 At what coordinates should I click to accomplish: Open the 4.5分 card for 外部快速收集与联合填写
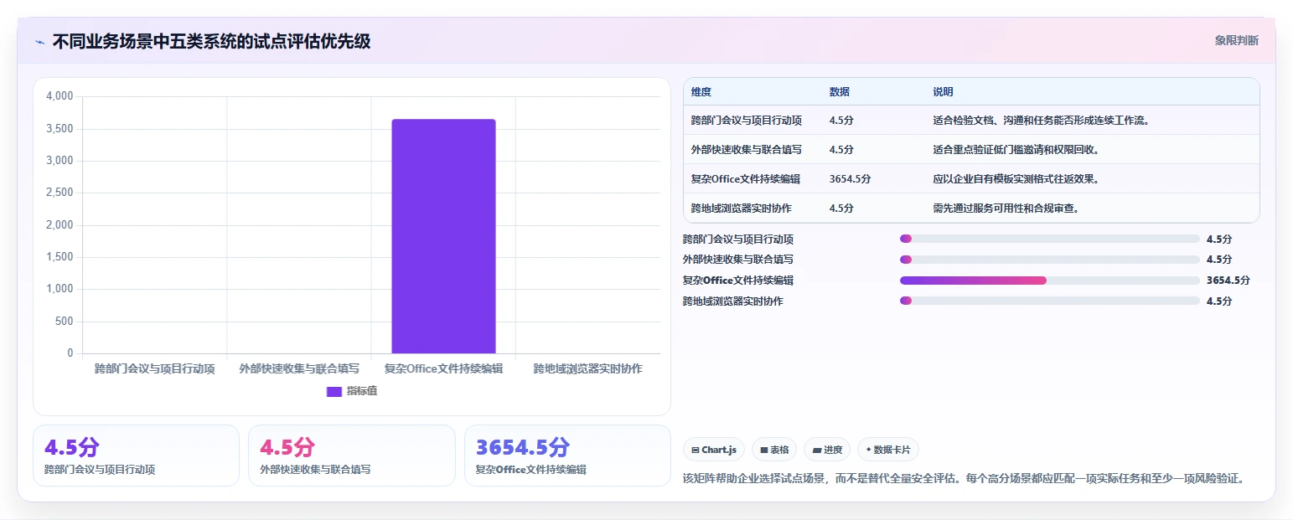(352, 456)
